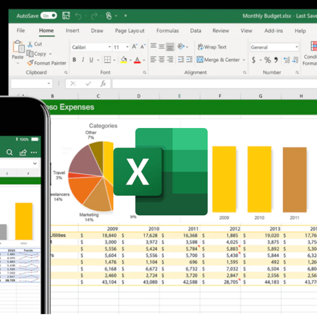The image size is (317, 317).
Task: Expand the Merge & Center dropdown arrow
Action: click(x=244, y=60)
